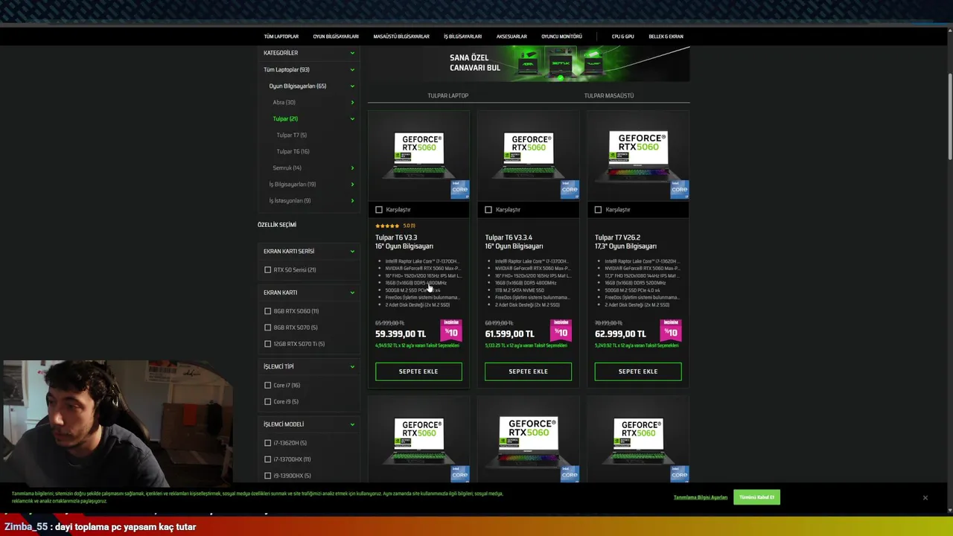Open TÜM LAPTOPLAR menu
Image resolution: width=953 pixels, height=536 pixels.
coord(281,36)
